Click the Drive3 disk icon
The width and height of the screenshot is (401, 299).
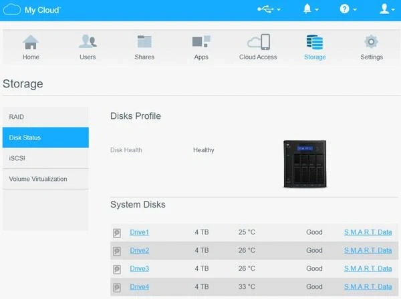pyautogui.click(x=117, y=269)
